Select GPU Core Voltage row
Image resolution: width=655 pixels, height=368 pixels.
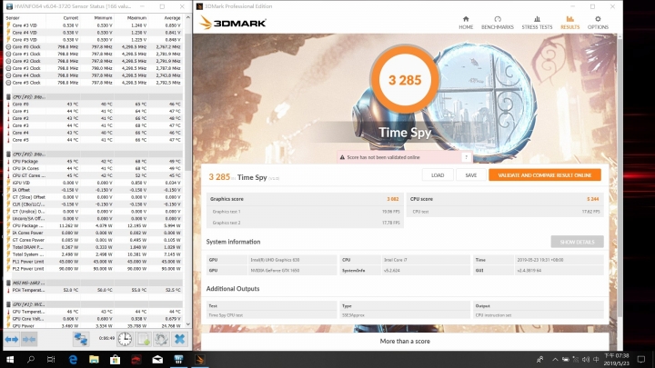(x=93, y=318)
